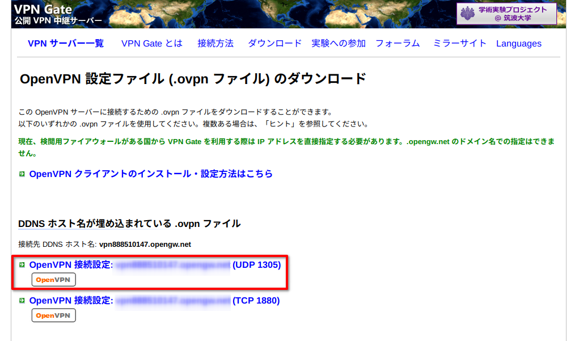This screenshot has height=341, width=579.
Task: Open the VPN サーバー一覧 menu item
Action: (66, 44)
